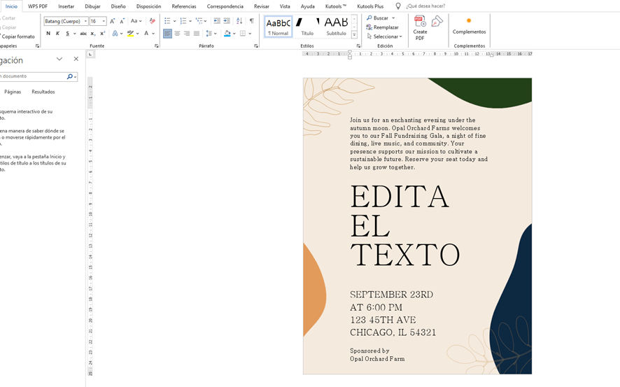Image resolution: width=620 pixels, height=387 pixels.
Task: Switch to the Referencias tab
Action: pos(184,6)
